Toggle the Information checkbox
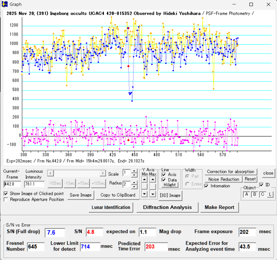The width and height of the screenshot is (277, 260). click(x=207, y=186)
